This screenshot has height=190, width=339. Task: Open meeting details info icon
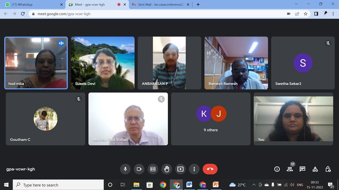coord(277,169)
